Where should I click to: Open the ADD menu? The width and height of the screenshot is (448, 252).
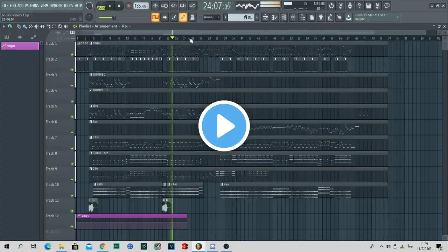(20, 6)
